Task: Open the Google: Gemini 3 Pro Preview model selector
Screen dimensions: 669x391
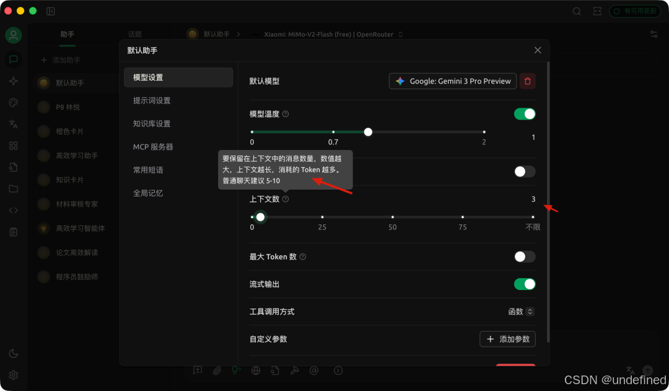Action: (x=453, y=81)
